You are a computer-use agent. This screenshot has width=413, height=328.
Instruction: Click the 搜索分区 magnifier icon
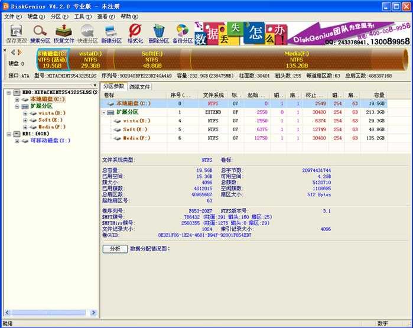pos(40,33)
